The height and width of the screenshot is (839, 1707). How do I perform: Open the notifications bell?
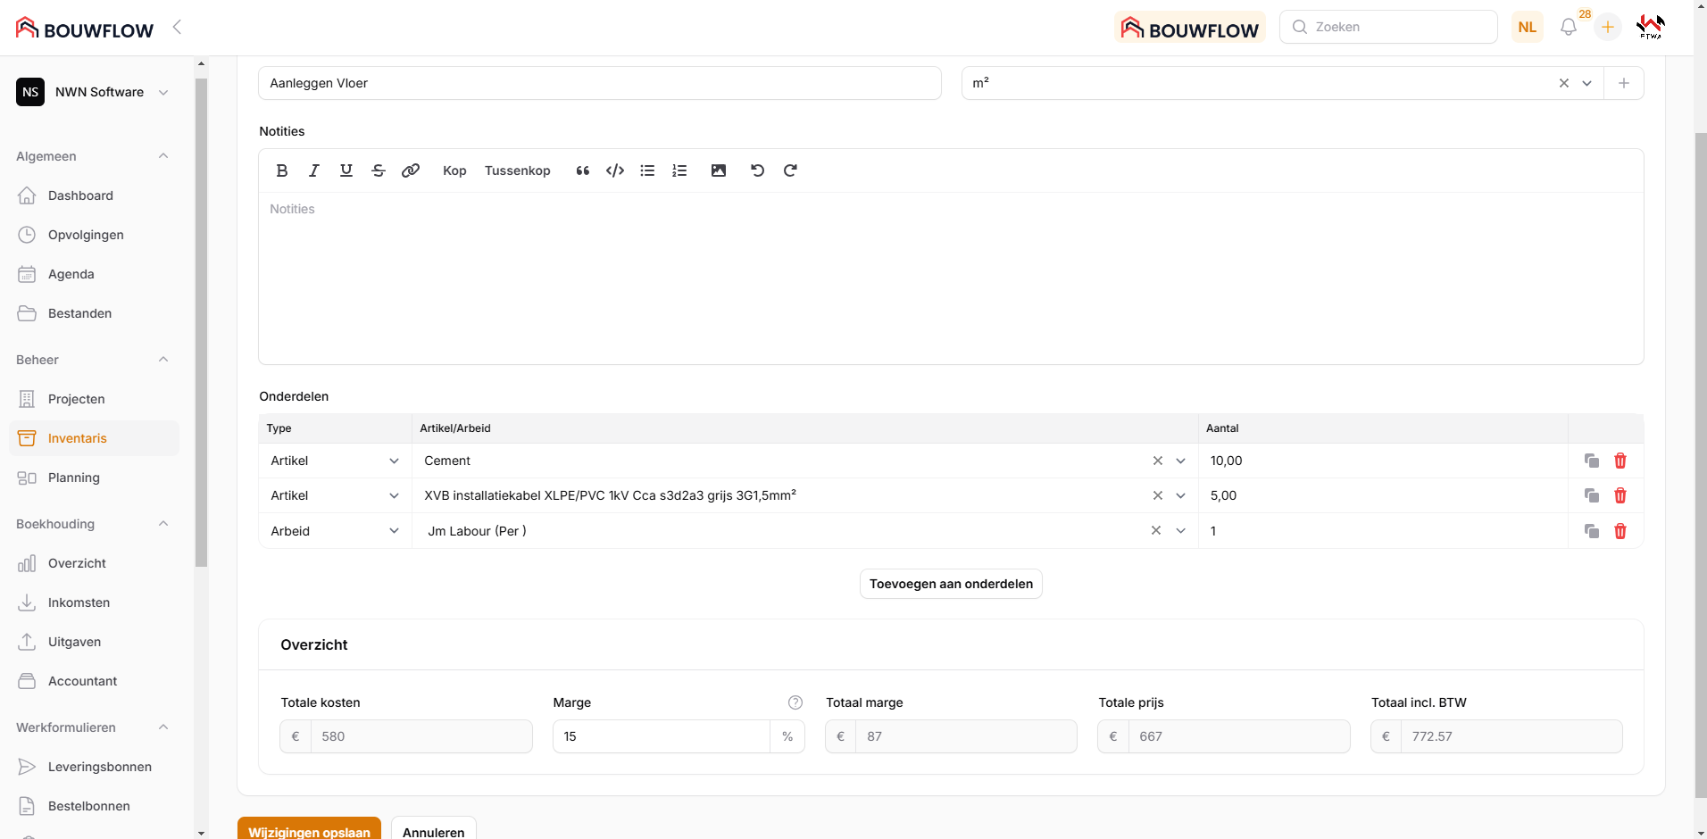[1569, 28]
